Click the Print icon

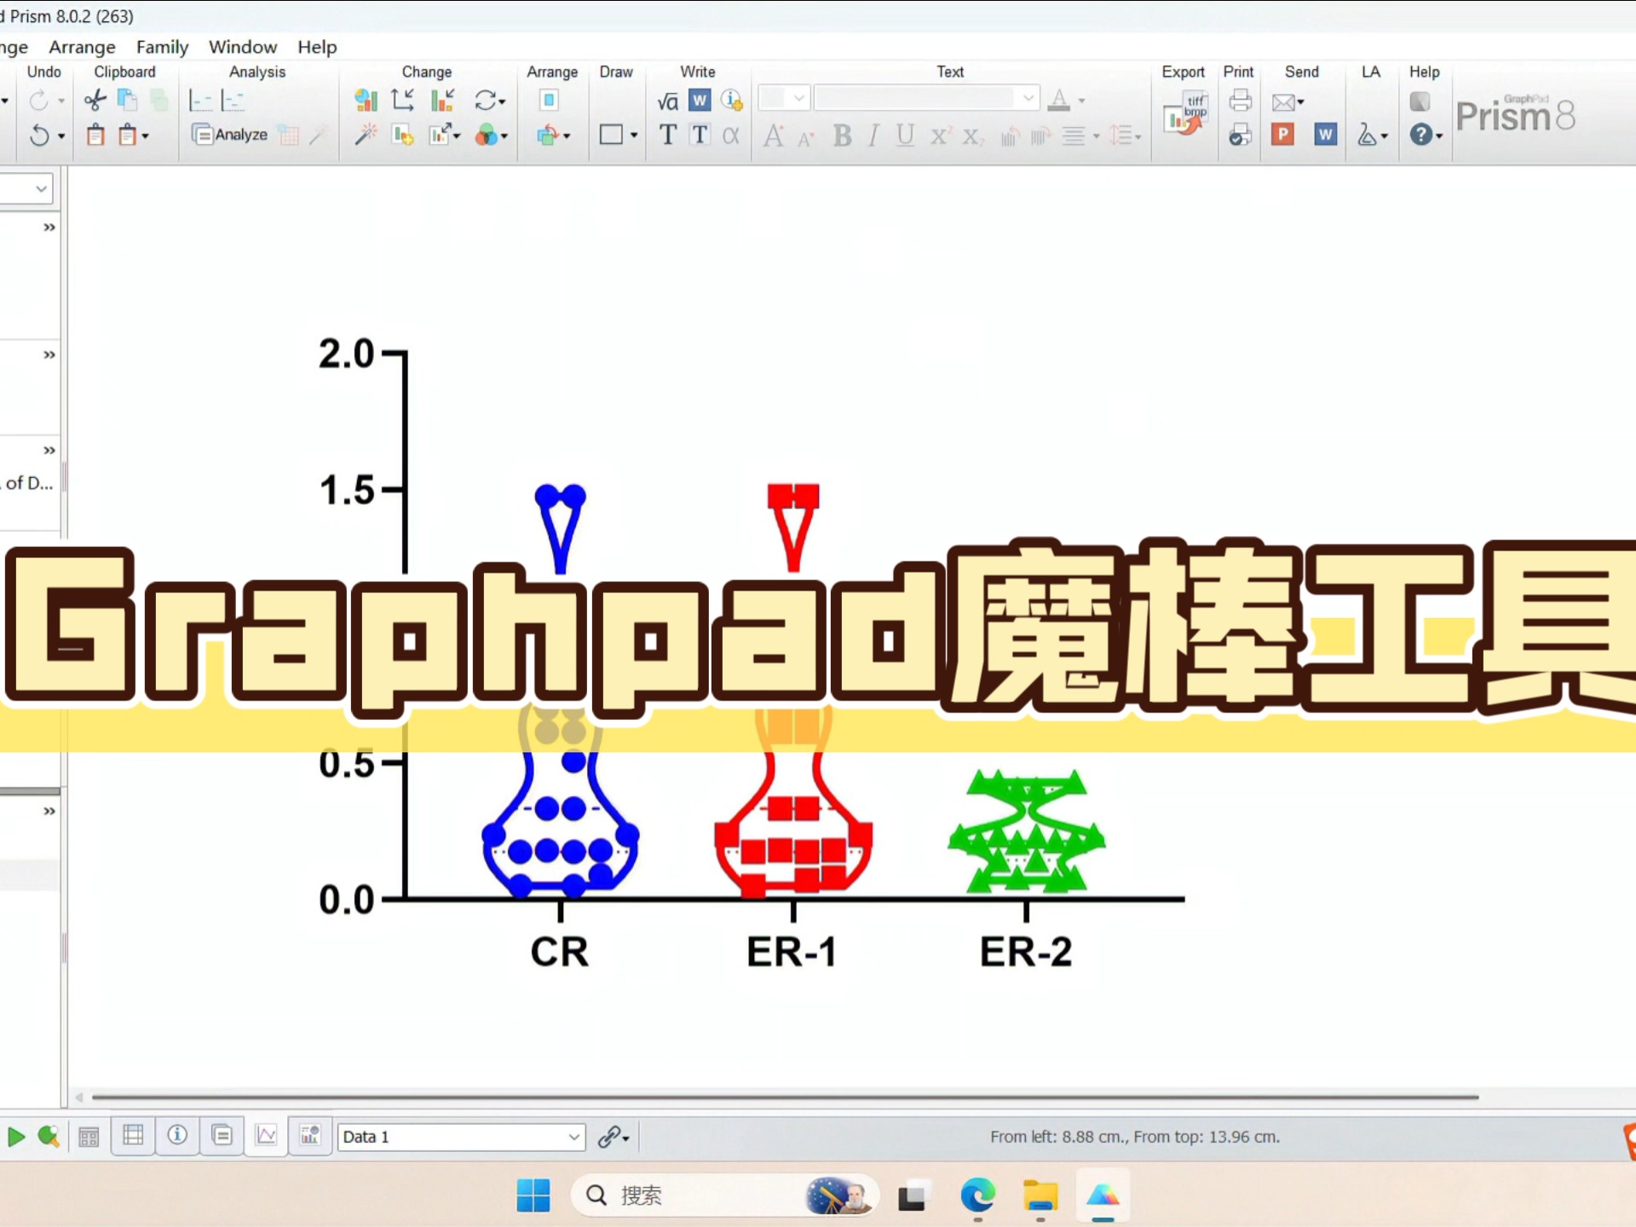pos(1241,101)
